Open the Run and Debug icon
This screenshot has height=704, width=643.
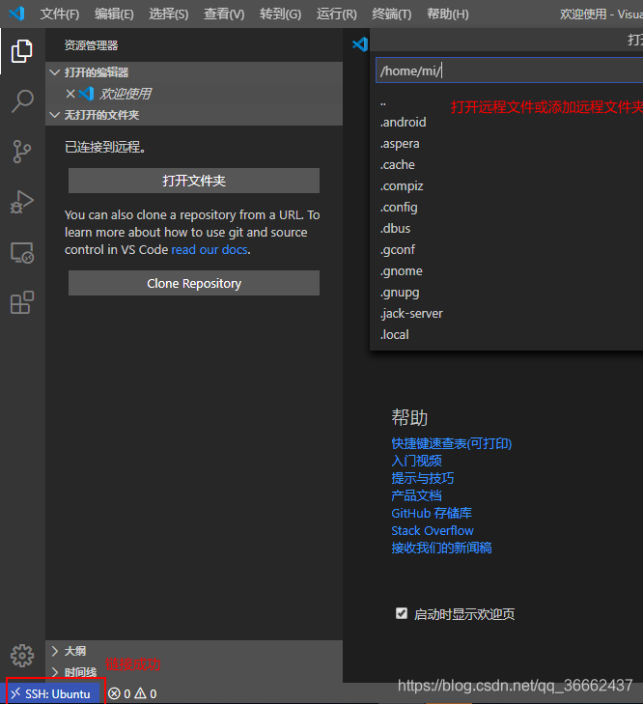tap(21, 202)
